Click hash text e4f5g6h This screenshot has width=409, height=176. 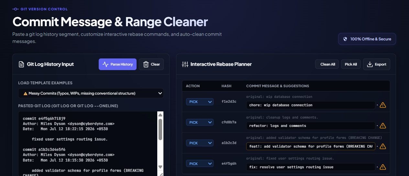click(229, 163)
